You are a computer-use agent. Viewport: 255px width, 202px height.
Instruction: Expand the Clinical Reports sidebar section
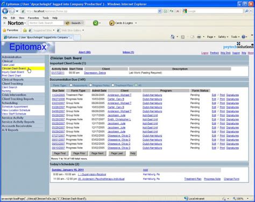tap(13, 80)
